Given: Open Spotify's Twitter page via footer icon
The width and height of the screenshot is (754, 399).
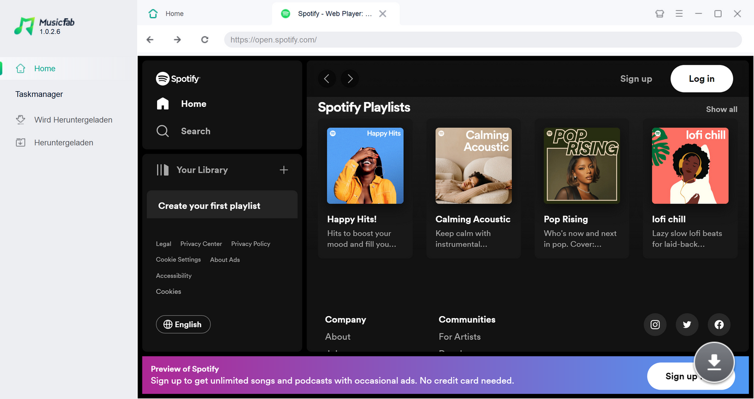Looking at the screenshot, I should [x=687, y=325].
